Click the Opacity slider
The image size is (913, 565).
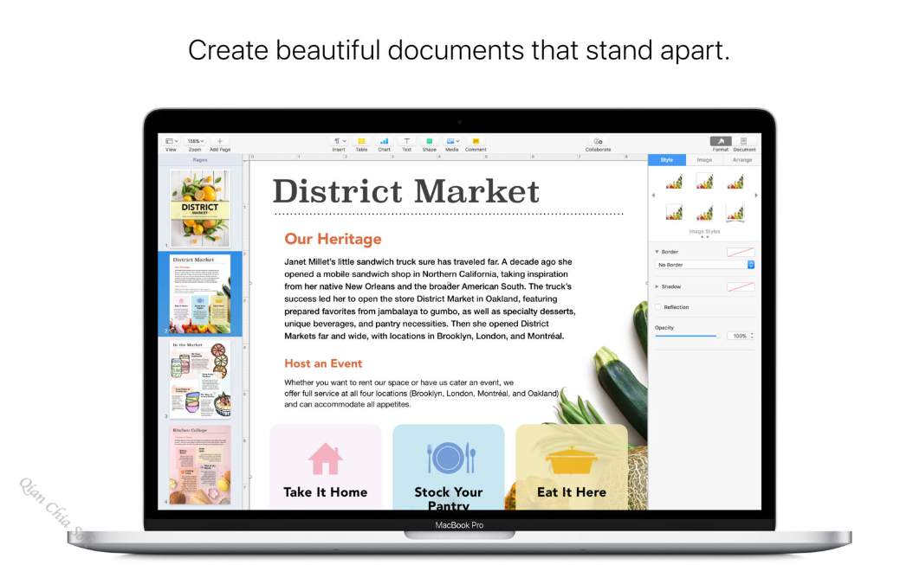[688, 336]
